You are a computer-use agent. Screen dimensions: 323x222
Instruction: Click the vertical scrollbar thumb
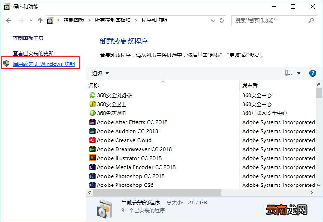coord(319,93)
